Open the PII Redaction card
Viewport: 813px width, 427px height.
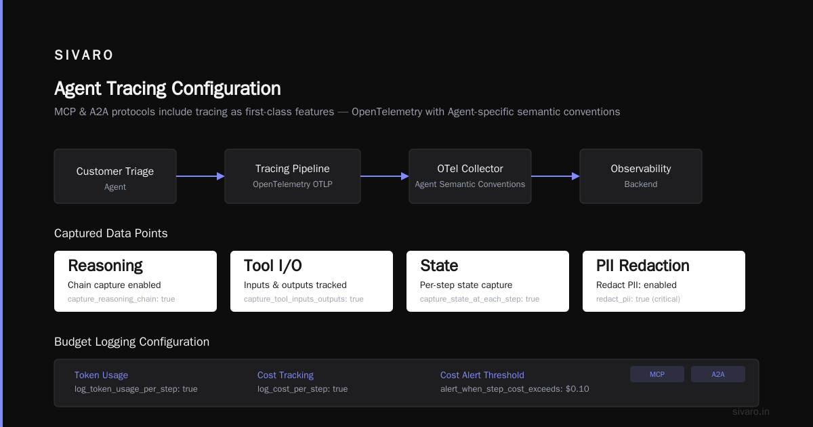tap(664, 281)
